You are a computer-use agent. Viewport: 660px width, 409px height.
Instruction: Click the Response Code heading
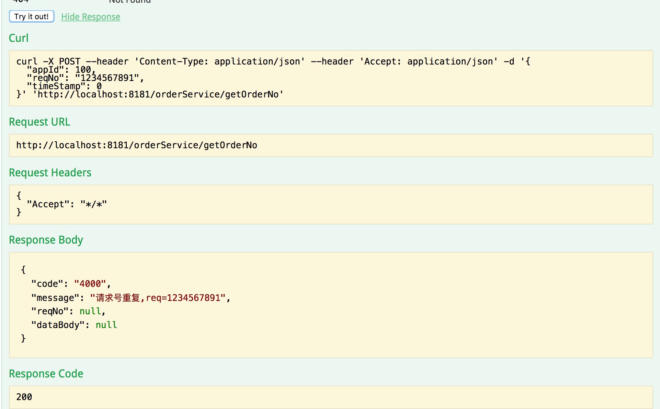46,374
